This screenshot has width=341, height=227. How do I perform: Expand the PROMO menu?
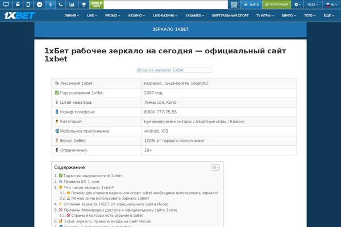(113, 15)
